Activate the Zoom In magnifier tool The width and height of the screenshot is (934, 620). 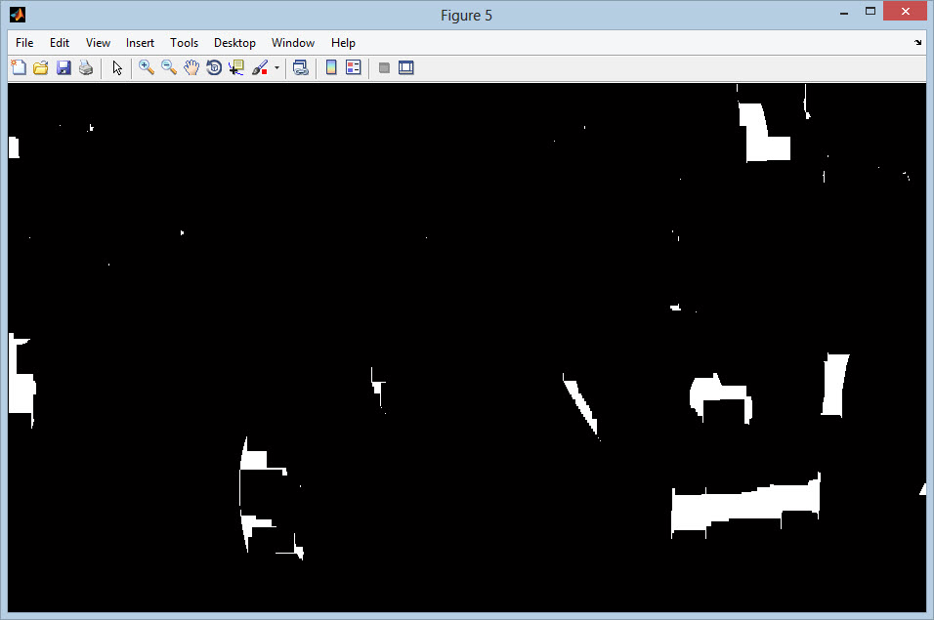[x=146, y=67]
